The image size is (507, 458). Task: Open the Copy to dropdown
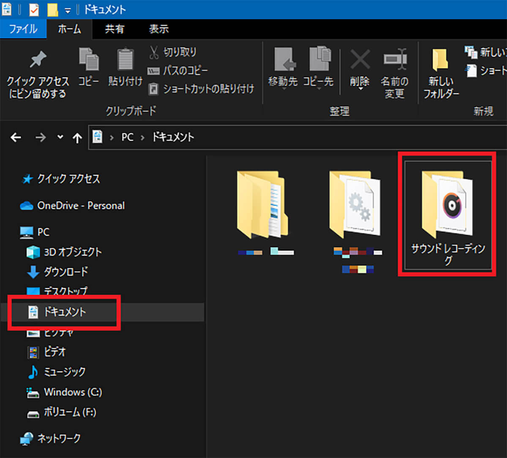[319, 68]
